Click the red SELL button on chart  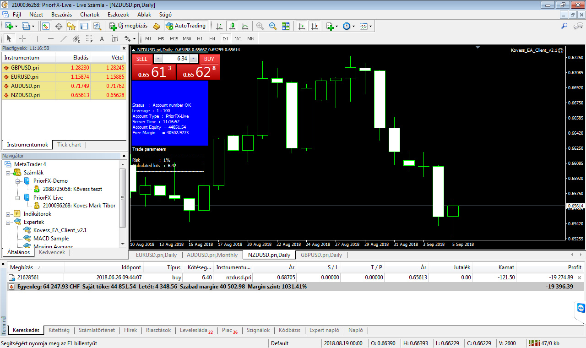(142, 59)
